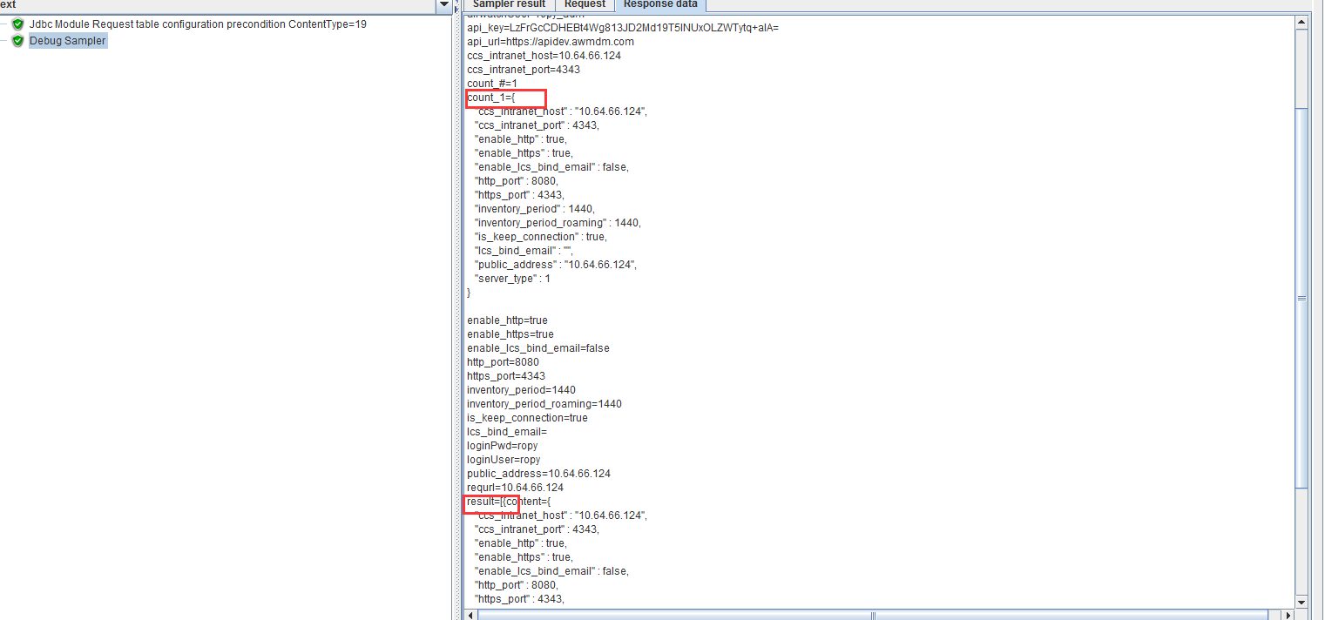Click green shield icon beside Jdbc Module Request
Image resolution: width=1325 pixels, height=620 pixels.
coord(17,24)
